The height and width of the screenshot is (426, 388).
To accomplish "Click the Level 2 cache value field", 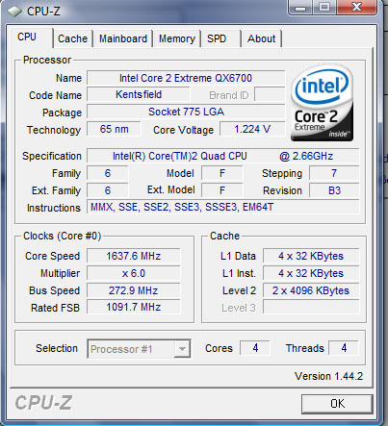I will point(311,290).
